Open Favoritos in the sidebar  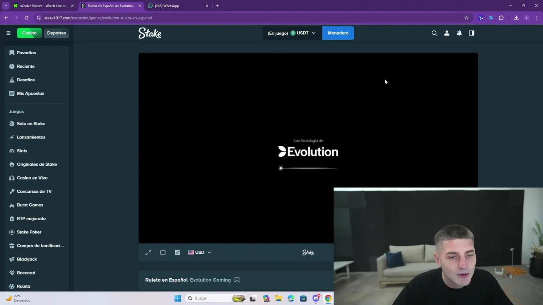tap(37, 53)
